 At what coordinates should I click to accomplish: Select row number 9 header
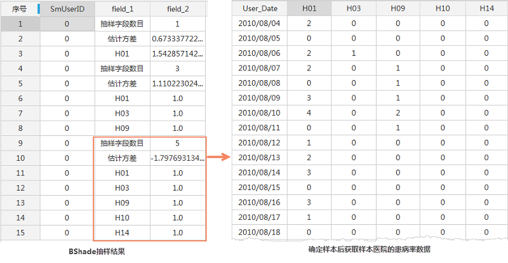tap(19, 143)
